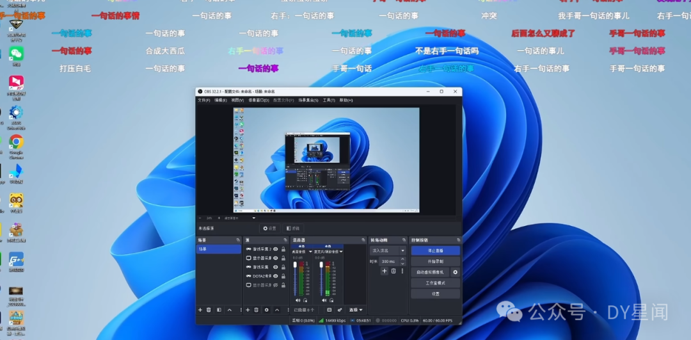
Task: Zoom in preview with plus icon
Action: [219, 218]
